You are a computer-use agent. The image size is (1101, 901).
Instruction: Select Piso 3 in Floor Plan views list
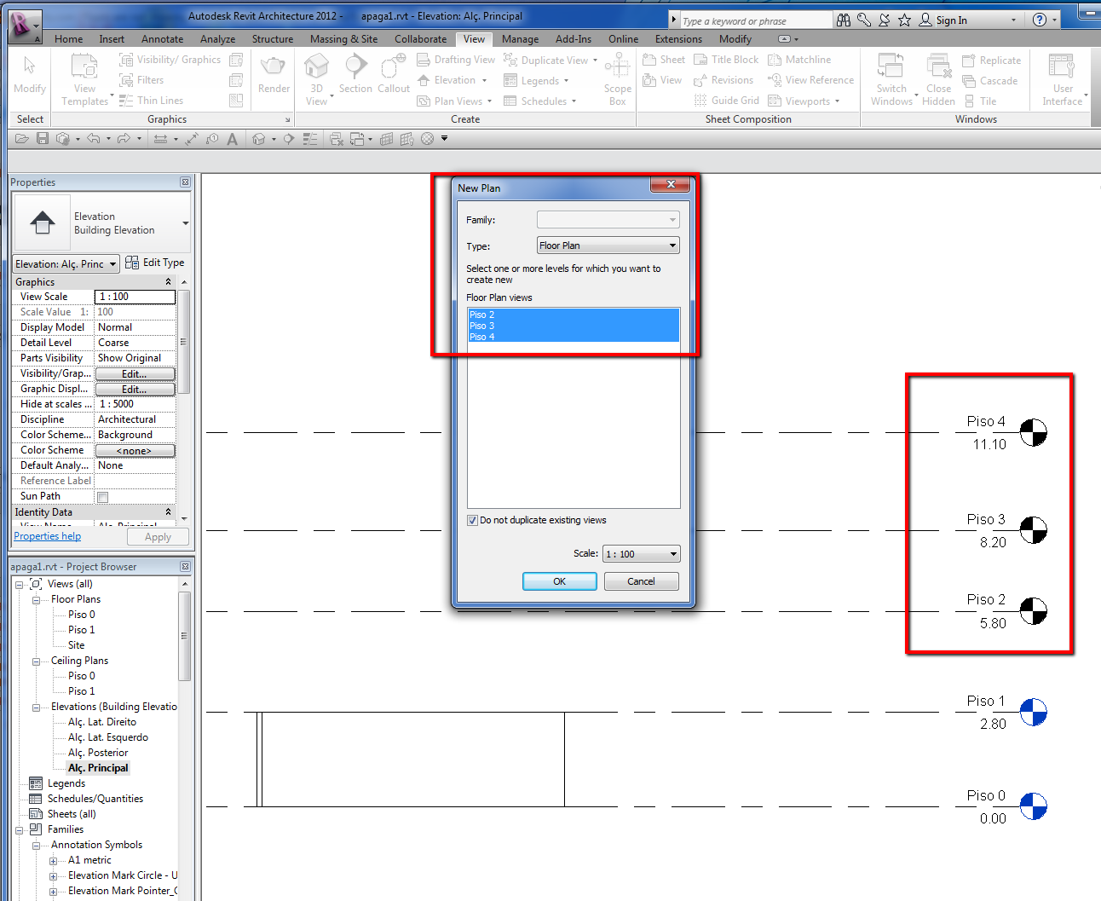point(482,326)
